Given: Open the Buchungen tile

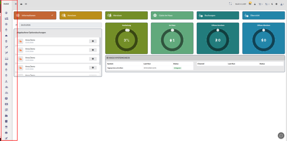Looking at the screenshot, I should point(217,15).
